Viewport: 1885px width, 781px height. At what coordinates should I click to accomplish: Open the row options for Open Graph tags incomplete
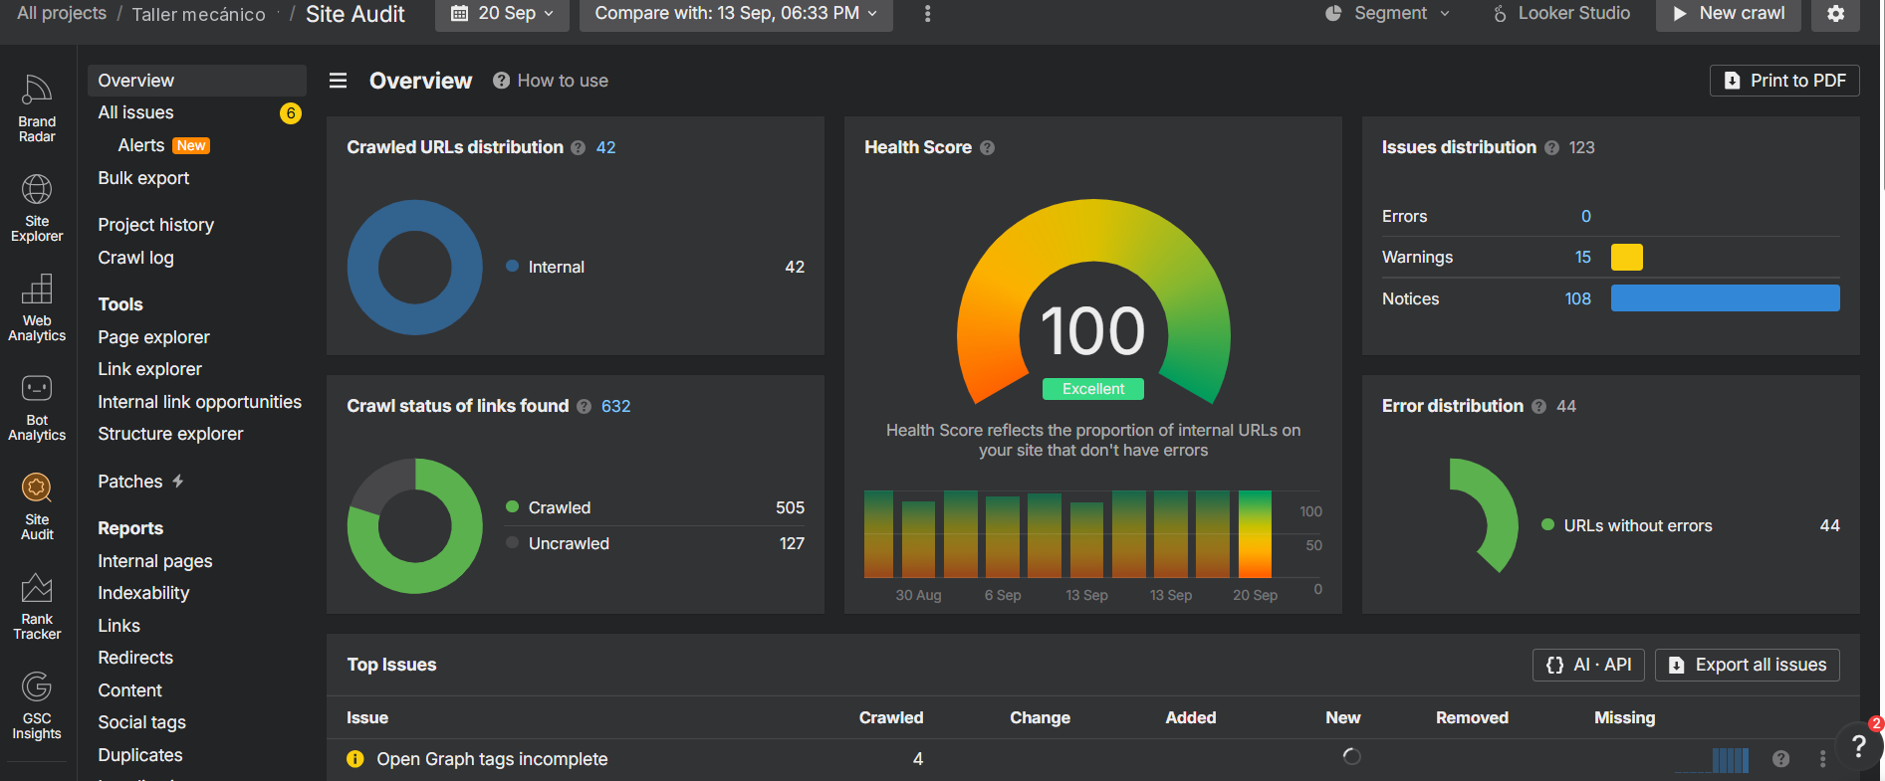tap(1822, 759)
